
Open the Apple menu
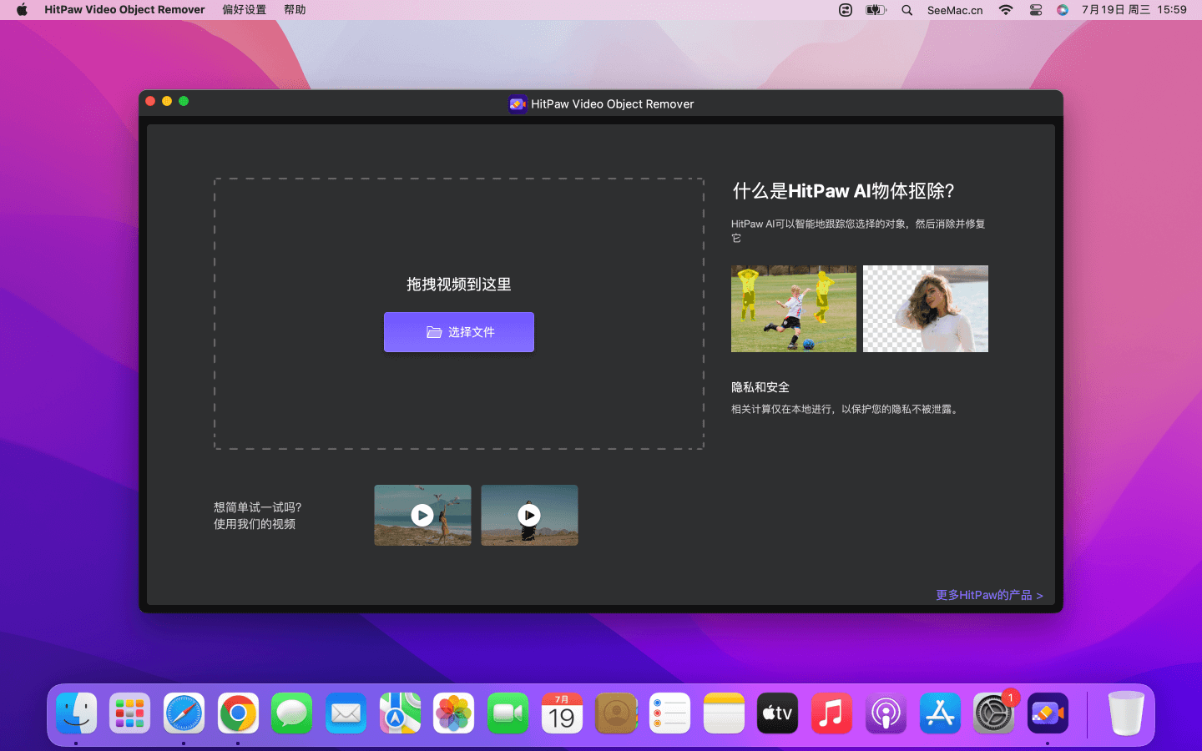22,10
